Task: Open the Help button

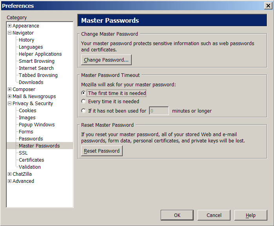Action: point(250,215)
